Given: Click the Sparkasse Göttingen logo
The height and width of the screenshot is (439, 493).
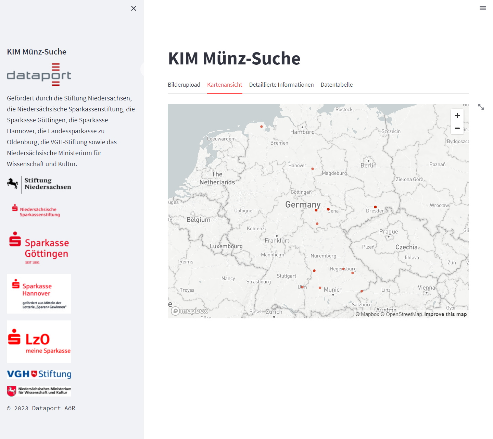Looking at the screenshot, I should coord(39,248).
